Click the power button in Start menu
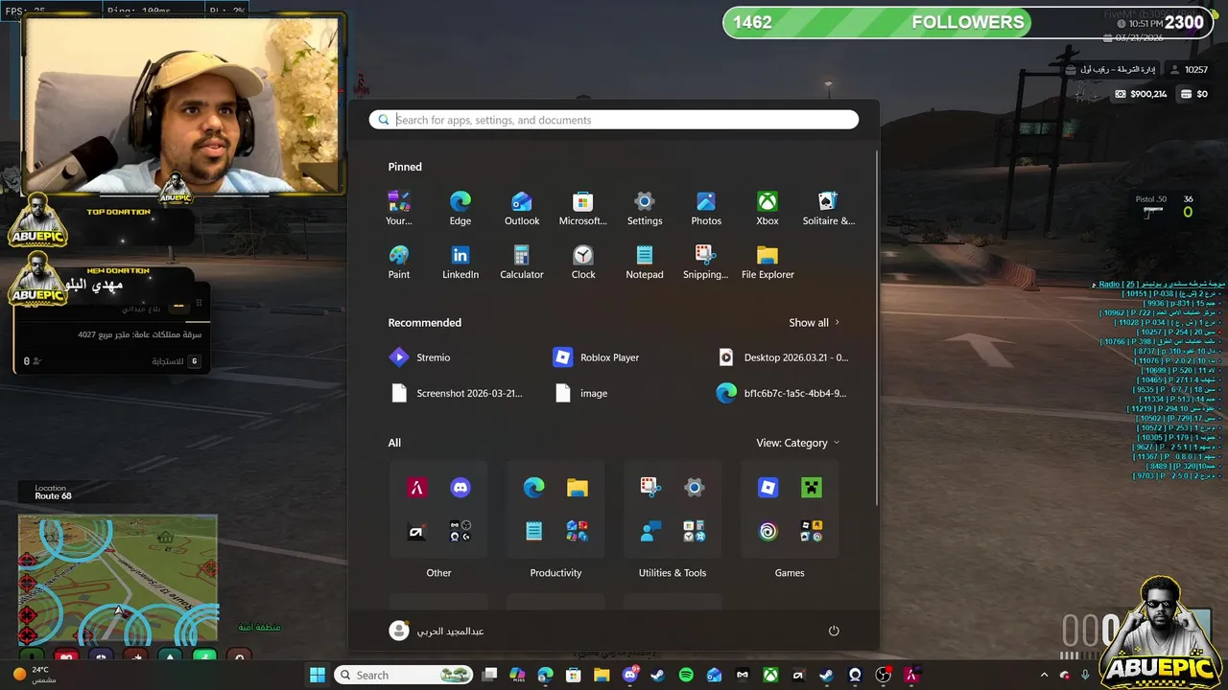1228x690 pixels. [x=834, y=631]
